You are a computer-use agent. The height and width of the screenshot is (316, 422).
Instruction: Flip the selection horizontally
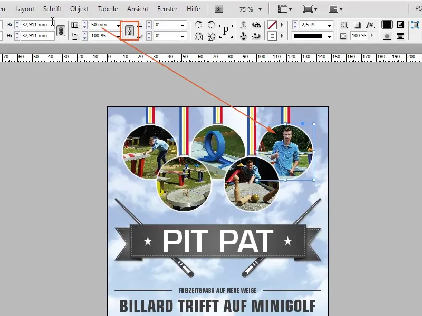click(198, 36)
